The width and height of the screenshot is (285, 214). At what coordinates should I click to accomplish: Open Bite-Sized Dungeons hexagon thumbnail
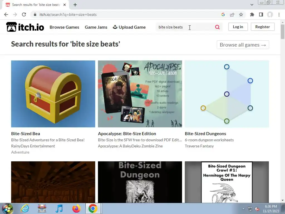227,94
